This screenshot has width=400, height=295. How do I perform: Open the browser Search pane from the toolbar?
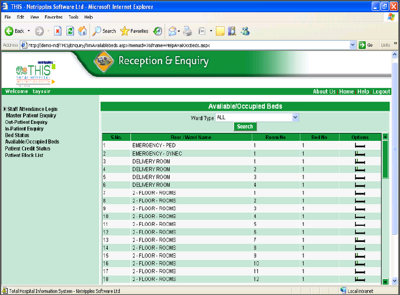pos(104,31)
